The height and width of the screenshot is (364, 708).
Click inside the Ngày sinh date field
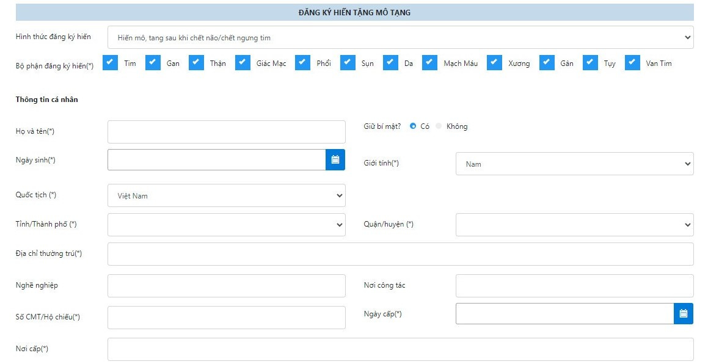coord(217,160)
